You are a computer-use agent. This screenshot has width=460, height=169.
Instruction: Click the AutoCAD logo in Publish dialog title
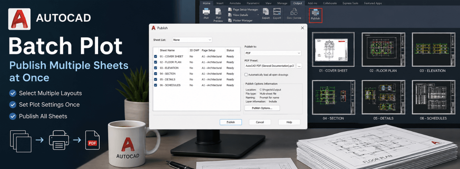click(154, 28)
